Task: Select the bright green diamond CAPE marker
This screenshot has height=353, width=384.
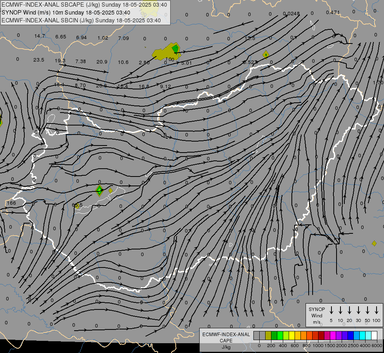Action: pos(99,191)
